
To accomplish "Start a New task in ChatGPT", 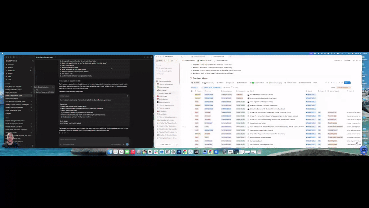I will 10,65.
